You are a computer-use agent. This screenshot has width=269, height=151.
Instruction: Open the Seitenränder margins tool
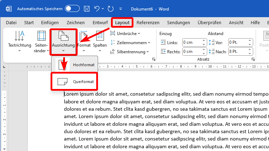(41, 41)
